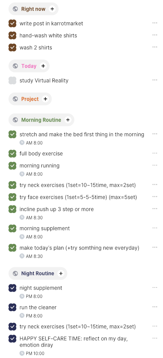Select the Today category label

click(x=29, y=66)
